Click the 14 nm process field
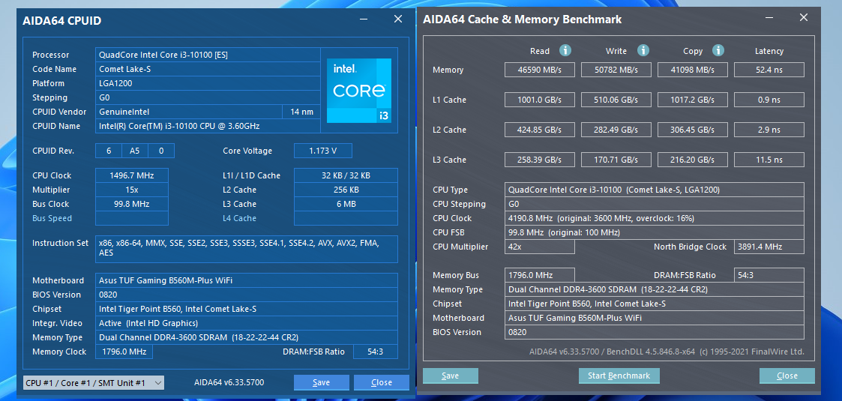842x401 pixels. click(x=301, y=112)
